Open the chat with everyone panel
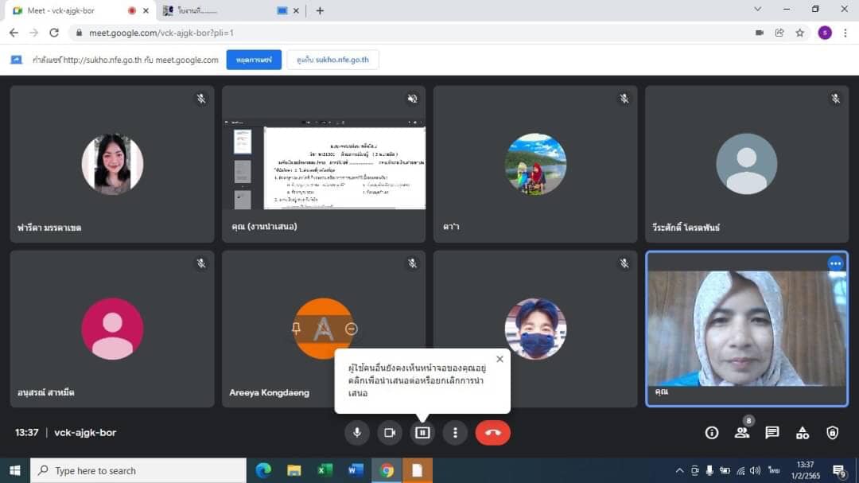 pyautogui.click(x=772, y=433)
